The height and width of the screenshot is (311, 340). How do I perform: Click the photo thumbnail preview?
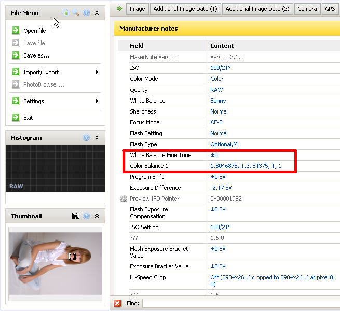point(56,263)
